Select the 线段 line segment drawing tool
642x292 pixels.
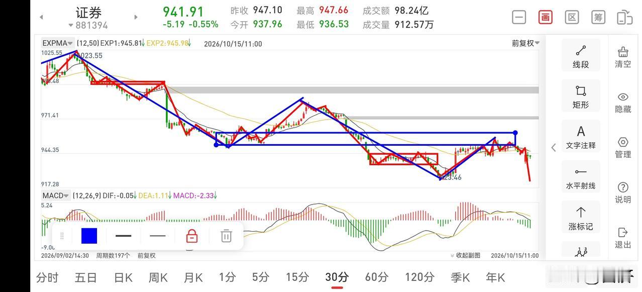(x=581, y=56)
